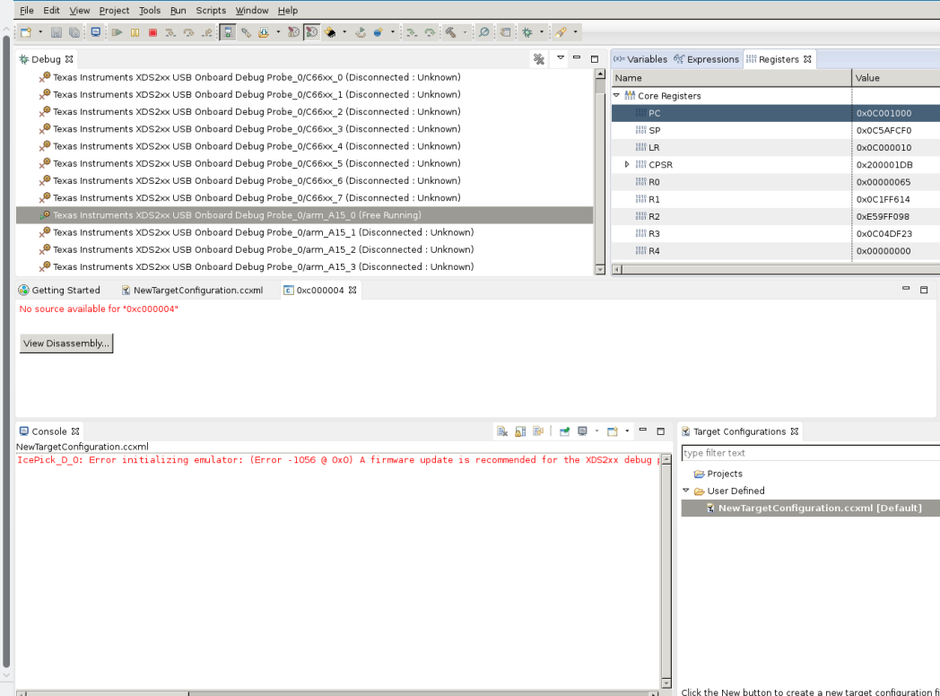Select the arm_A15_0 Free Running entry
Viewport: 940px width, 696px height.
[x=305, y=215]
